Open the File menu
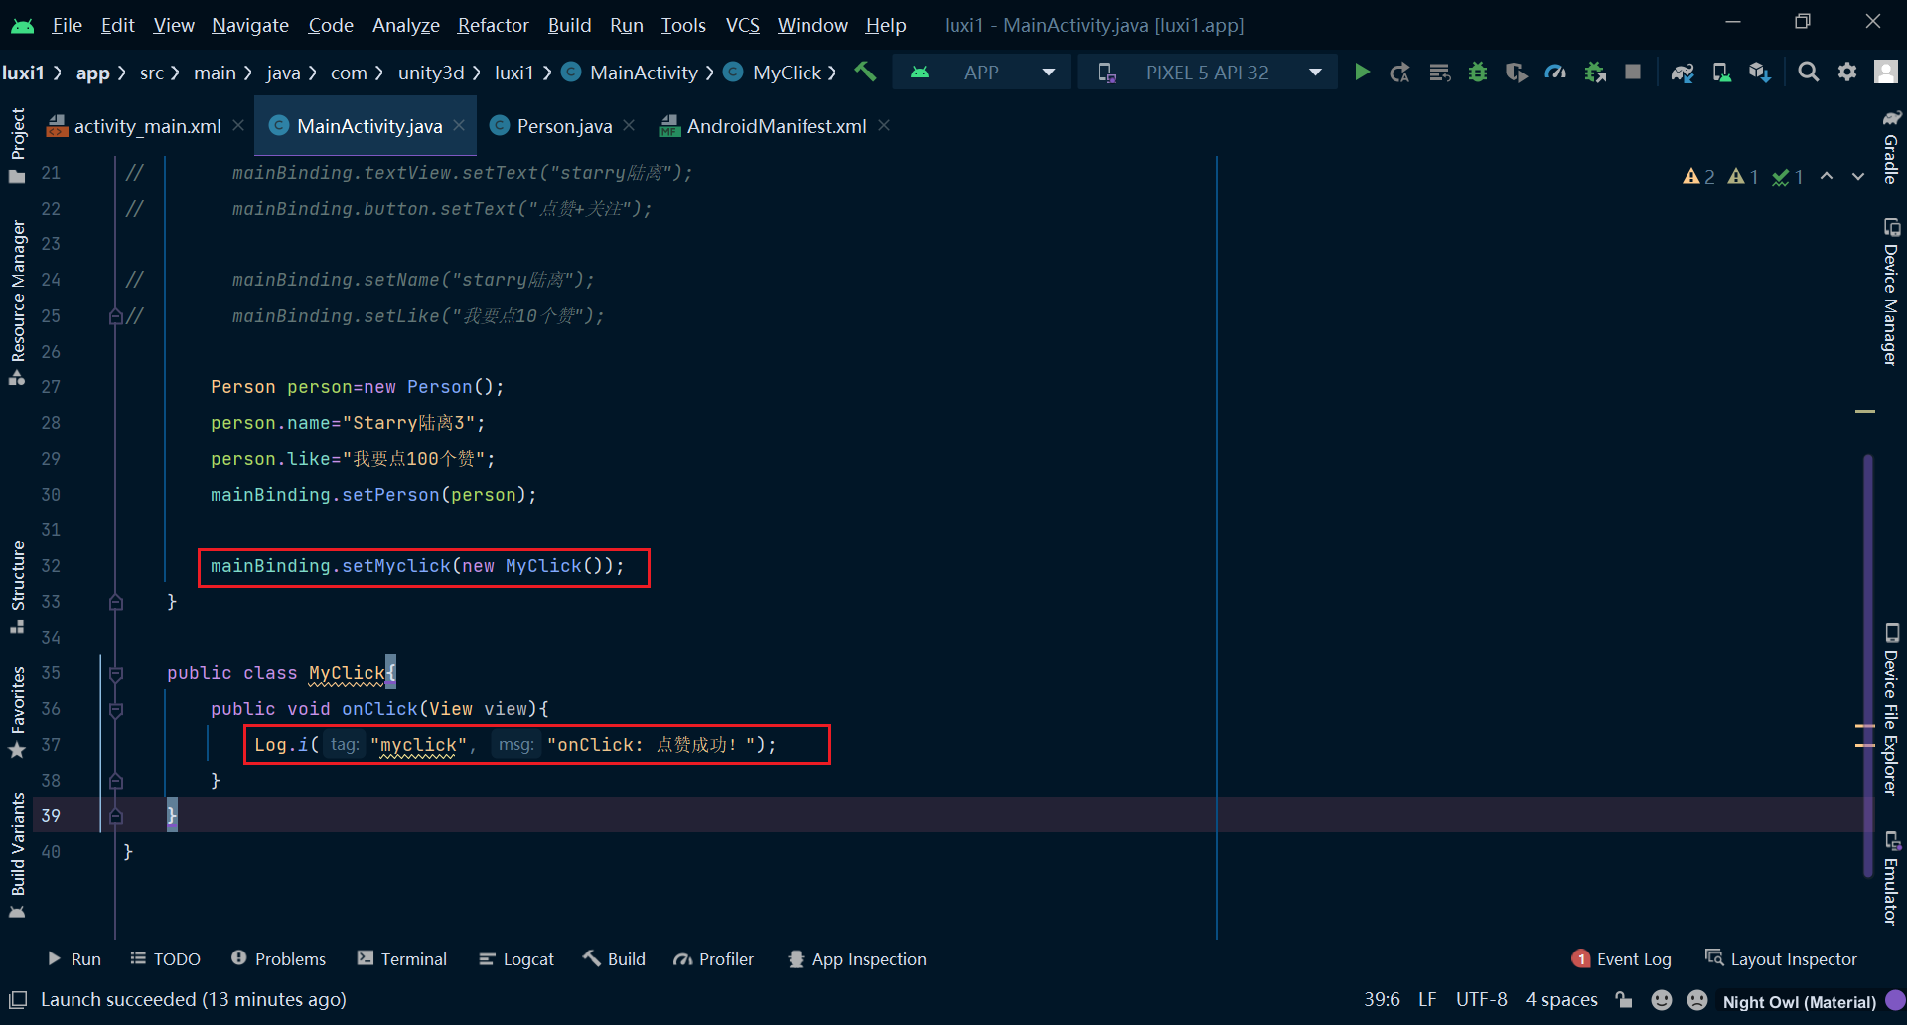1907x1025 pixels. click(x=67, y=25)
